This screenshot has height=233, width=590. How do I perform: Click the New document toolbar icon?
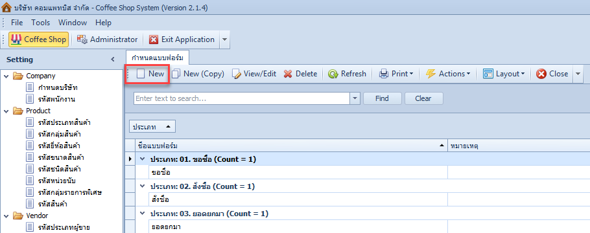coord(140,74)
